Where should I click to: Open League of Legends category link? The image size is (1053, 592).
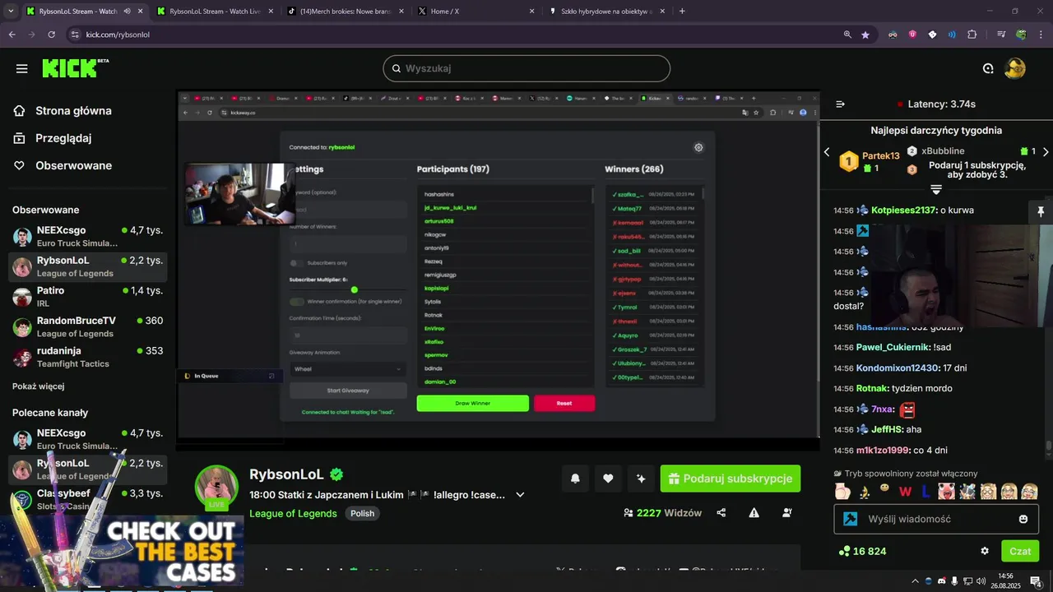(293, 513)
